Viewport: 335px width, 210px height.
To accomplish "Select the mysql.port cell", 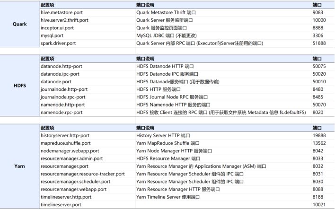I will pyautogui.click(x=88, y=35).
